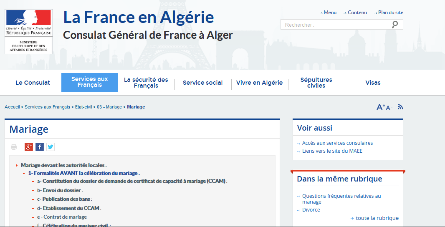Go to Vivre en Algérie section
The width and height of the screenshot is (445, 227).
(x=259, y=83)
